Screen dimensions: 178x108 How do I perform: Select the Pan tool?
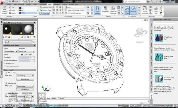(x=12, y=7)
